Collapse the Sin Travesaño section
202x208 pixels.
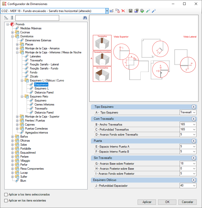(193, 158)
